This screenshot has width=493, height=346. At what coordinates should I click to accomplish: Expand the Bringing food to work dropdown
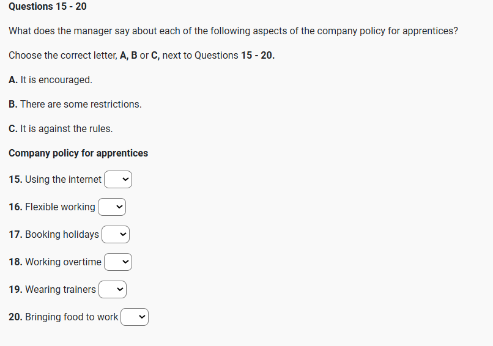click(x=135, y=317)
